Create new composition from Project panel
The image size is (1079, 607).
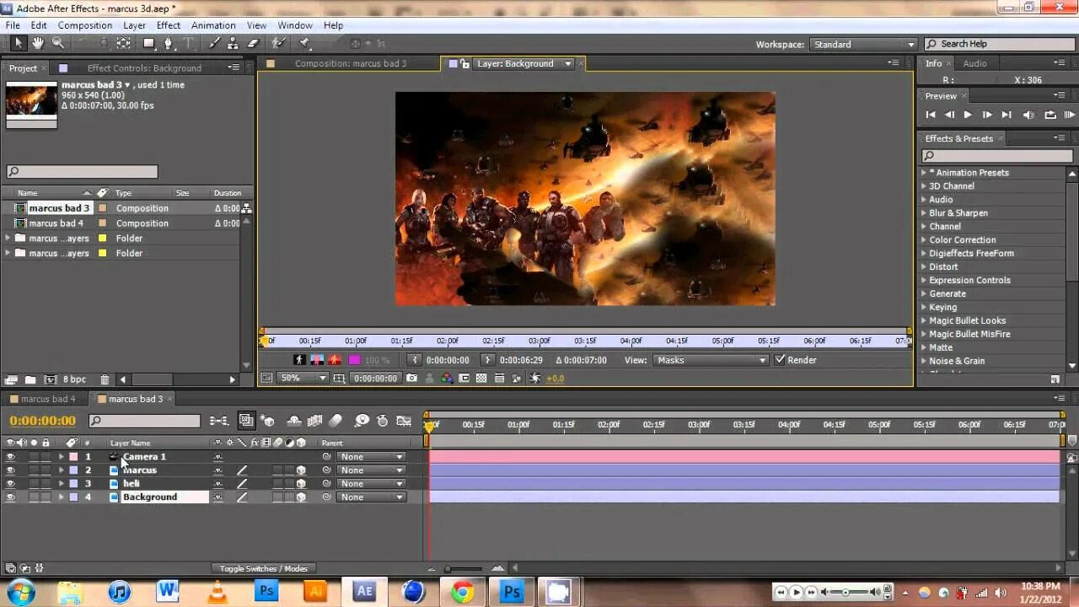pos(51,380)
